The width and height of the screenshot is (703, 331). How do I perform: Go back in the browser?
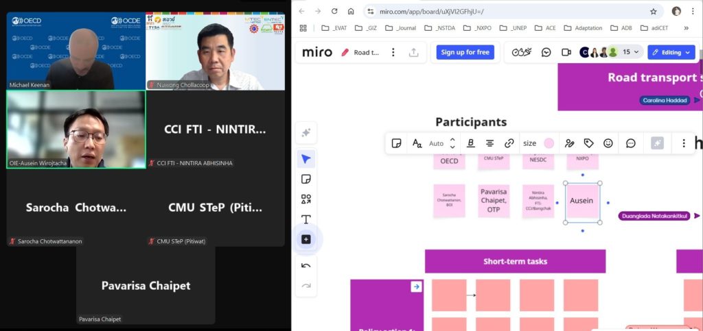tap(301, 12)
